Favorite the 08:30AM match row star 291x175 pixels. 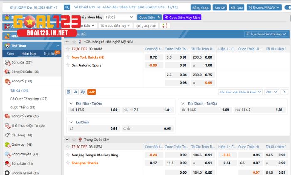coord(68,49)
